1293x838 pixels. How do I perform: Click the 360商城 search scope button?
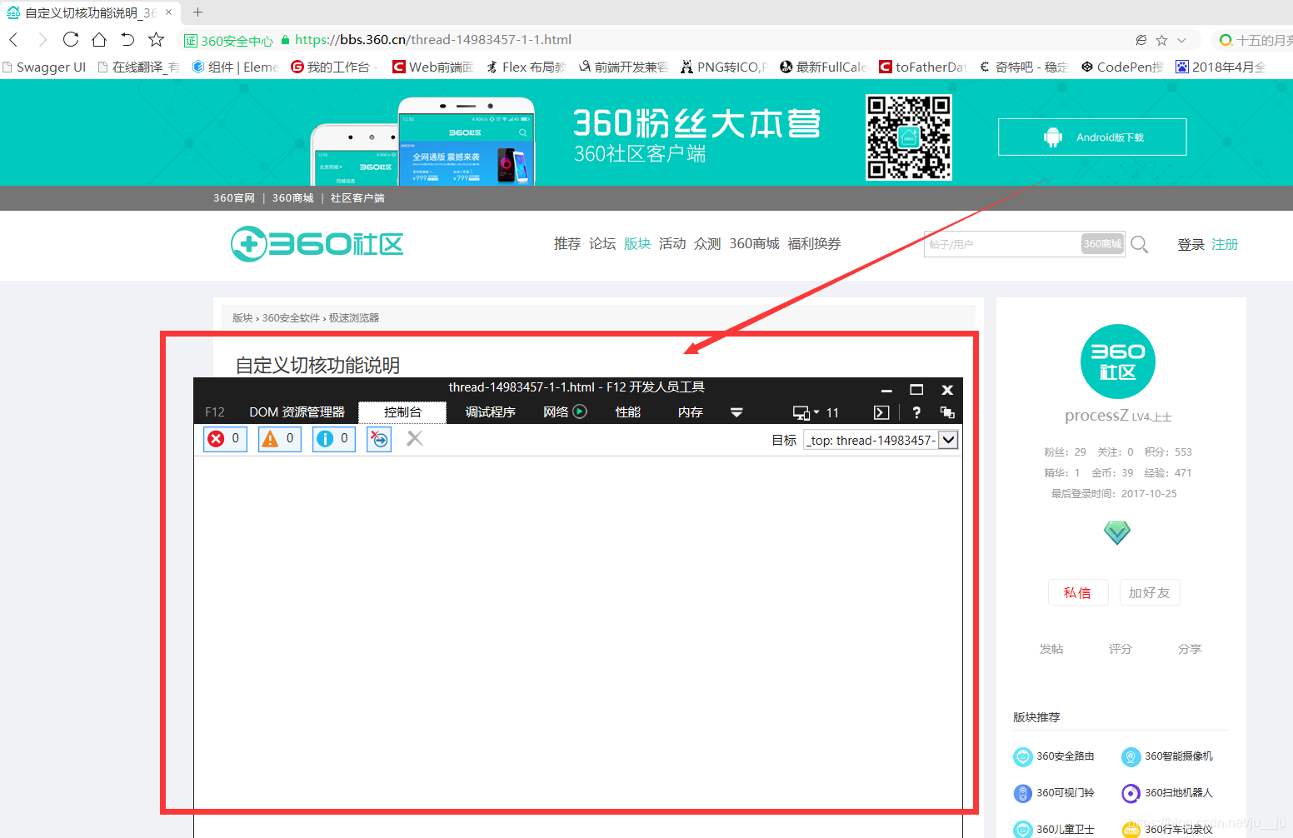tap(1102, 243)
